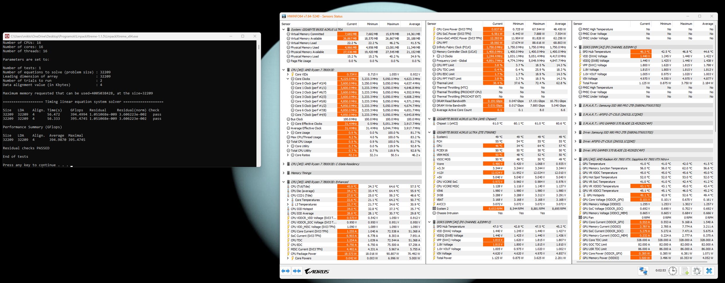
Task: Click the expand-columns double arrow icon in HWiNFO
Action: pos(285,271)
